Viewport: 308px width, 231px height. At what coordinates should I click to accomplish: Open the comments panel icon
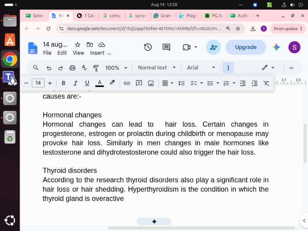pos(166,47)
